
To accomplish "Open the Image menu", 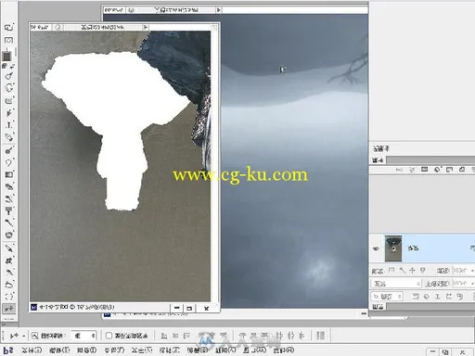I will (x=86, y=350).
